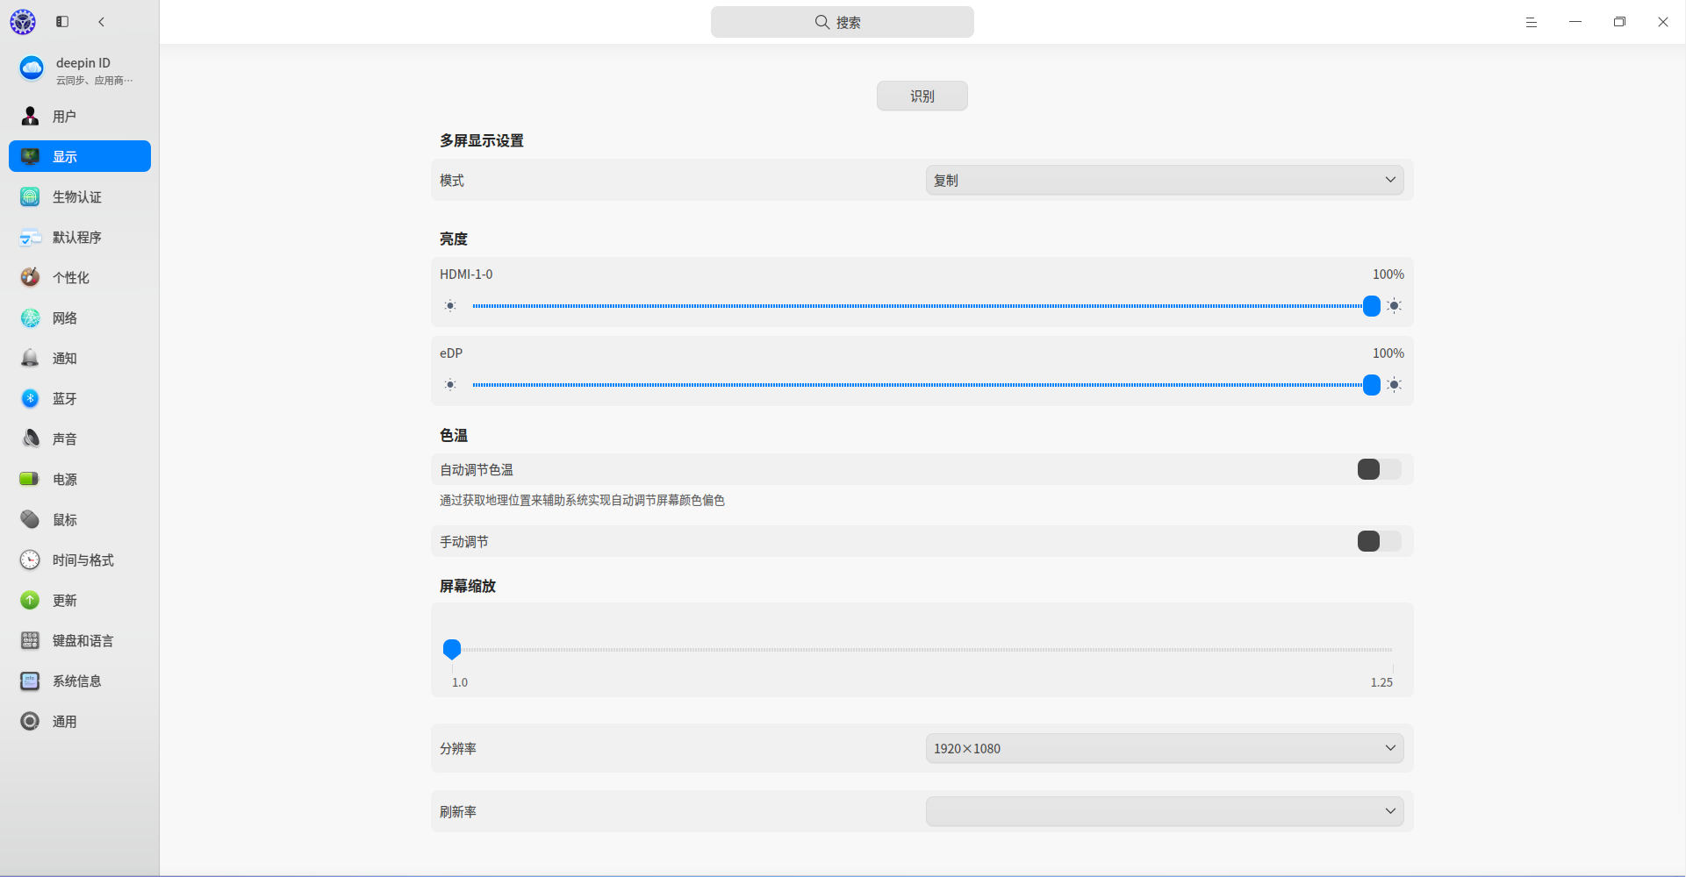
Task: Open 电源 power battery icon
Action: pos(31,479)
